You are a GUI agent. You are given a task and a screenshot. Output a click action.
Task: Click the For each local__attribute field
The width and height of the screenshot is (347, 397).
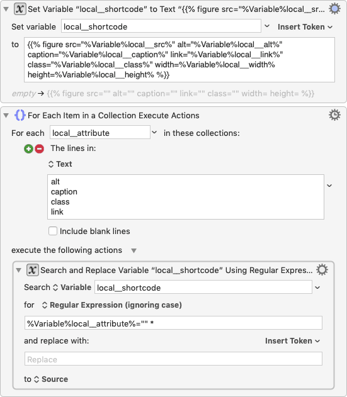[x=100, y=132]
